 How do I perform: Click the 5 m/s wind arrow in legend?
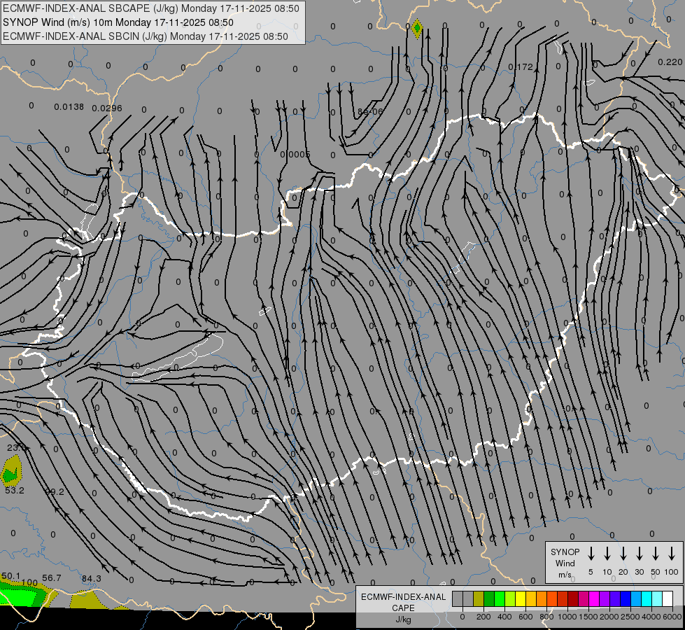tap(591, 554)
